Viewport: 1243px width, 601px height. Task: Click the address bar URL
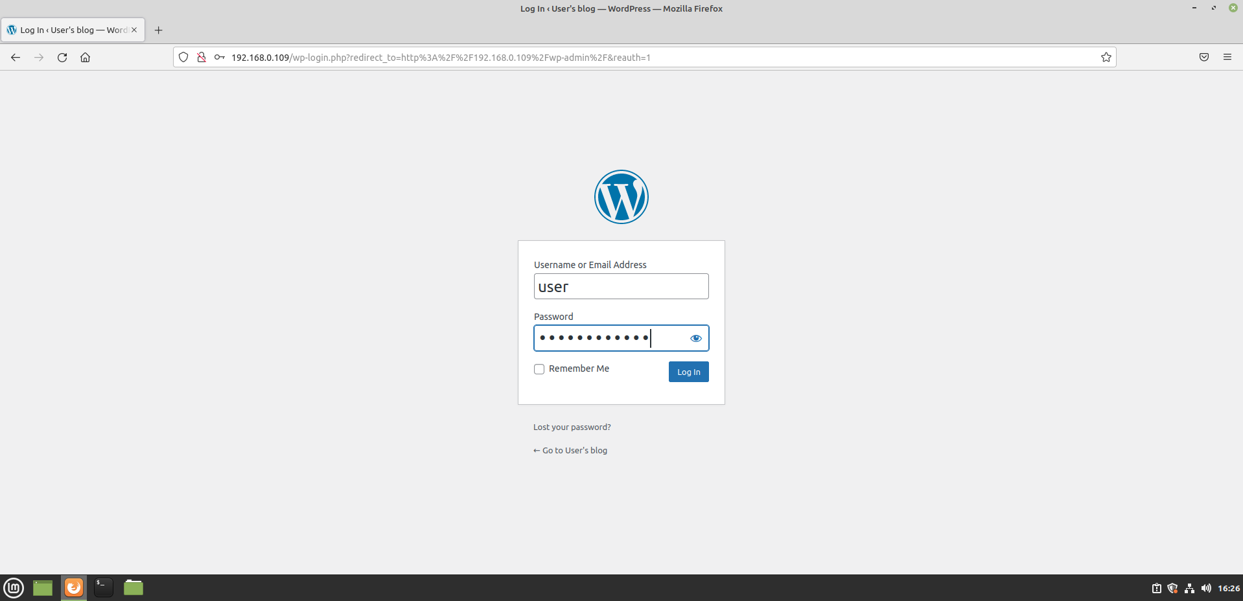tap(441, 58)
